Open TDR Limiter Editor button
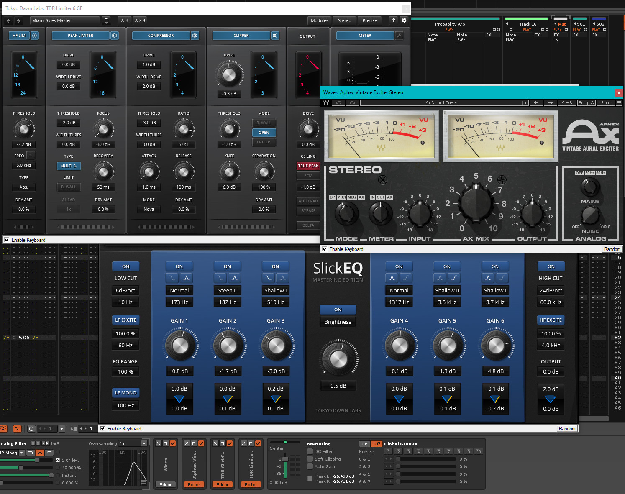 [251, 484]
